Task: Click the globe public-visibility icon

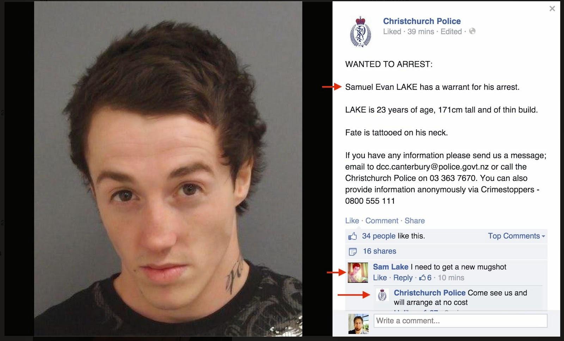Action: click(x=472, y=31)
